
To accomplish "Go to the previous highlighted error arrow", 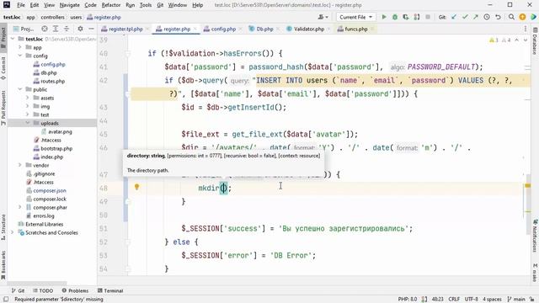I will tap(516, 40).
